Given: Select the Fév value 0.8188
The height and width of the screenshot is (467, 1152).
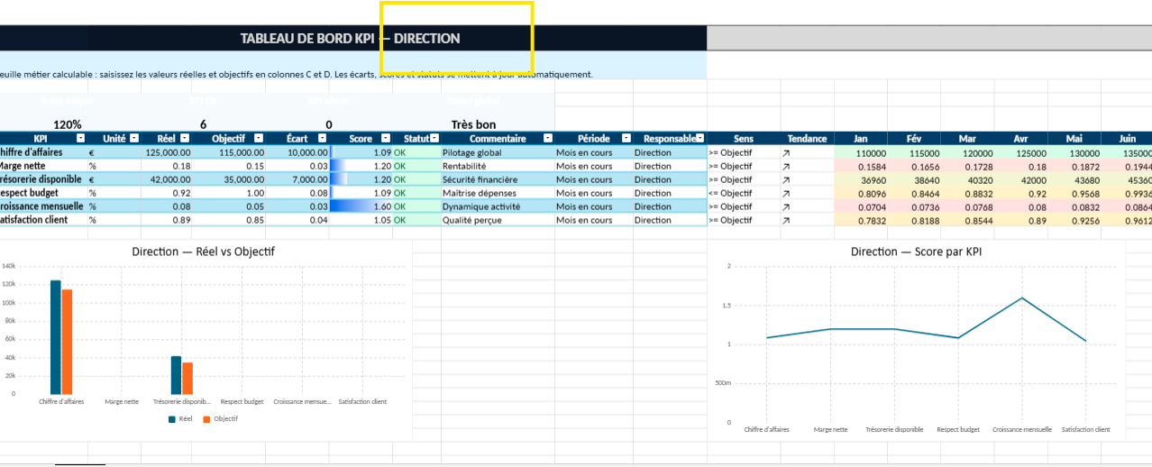Looking at the screenshot, I should point(914,220).
